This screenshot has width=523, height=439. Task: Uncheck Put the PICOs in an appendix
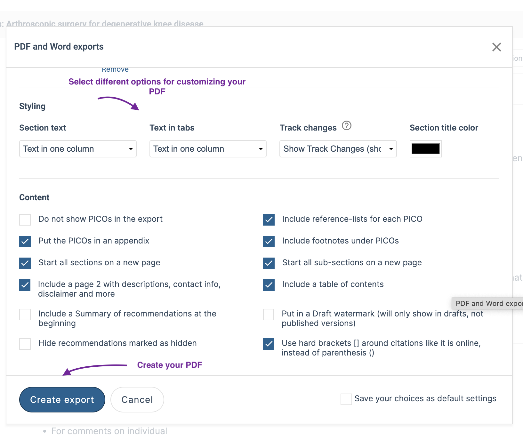pyautogui.click(x=25, y=242)
